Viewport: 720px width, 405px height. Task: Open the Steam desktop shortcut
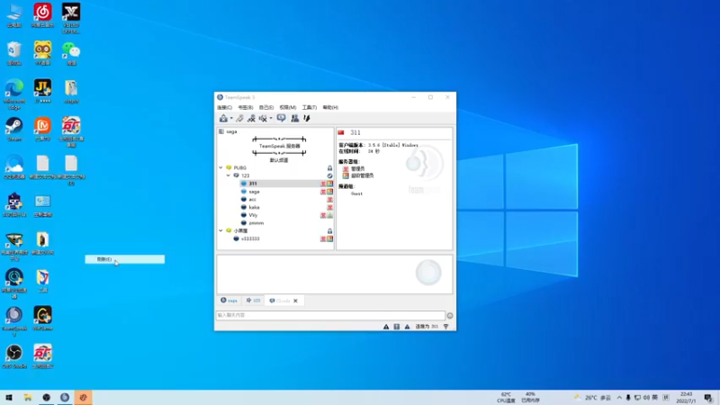tap(14, 129)
